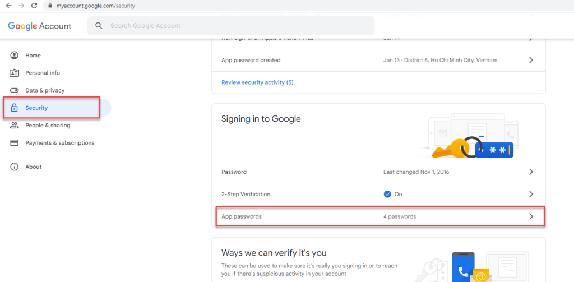Click the Data & privacy toggle icon

pyautogui.click(x=15, y=90)
